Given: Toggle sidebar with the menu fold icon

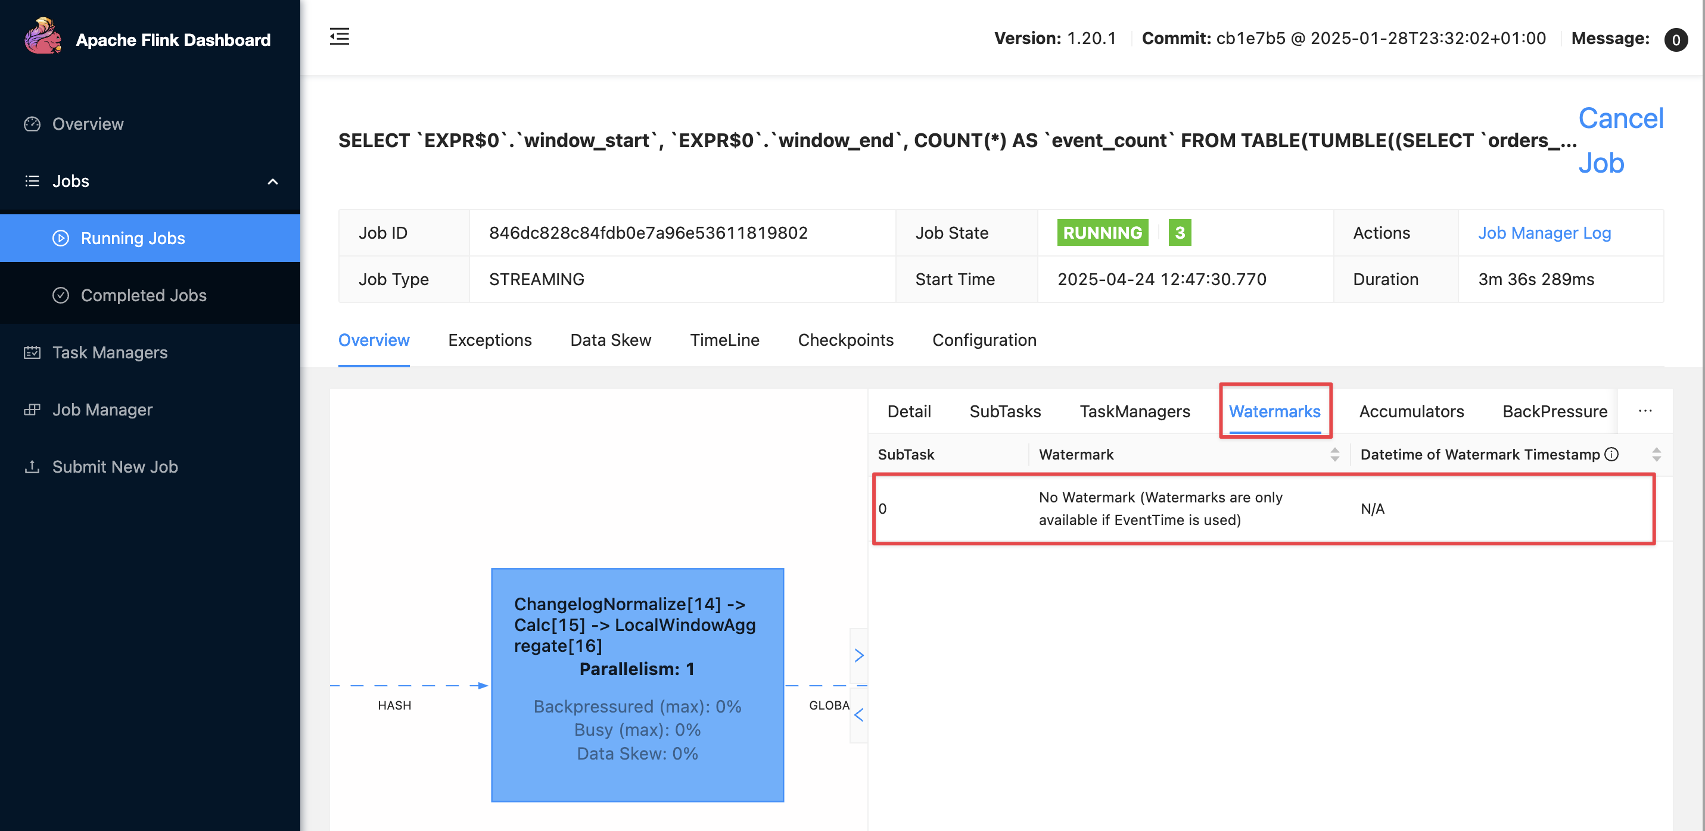Looking at the screenshot, I should pos(340,37).
